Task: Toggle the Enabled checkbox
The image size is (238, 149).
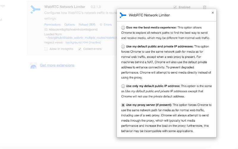Action: tap(175, 7)
